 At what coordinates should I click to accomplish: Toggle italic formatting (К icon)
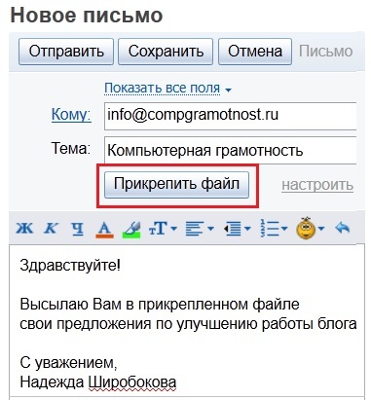(x=51, y=229)
